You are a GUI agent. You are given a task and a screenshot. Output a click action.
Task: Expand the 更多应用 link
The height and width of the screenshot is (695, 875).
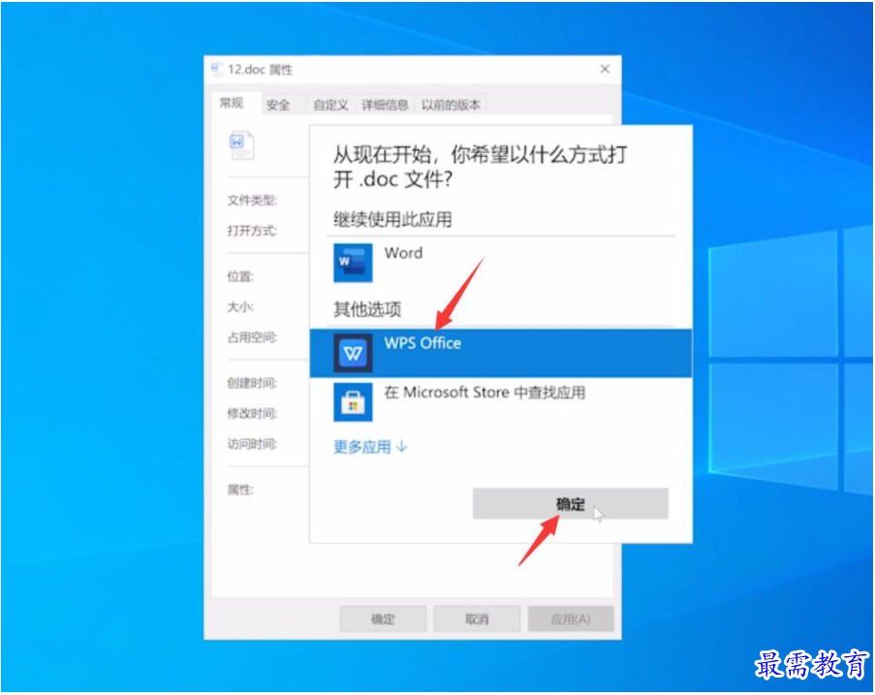click(370, 447)
